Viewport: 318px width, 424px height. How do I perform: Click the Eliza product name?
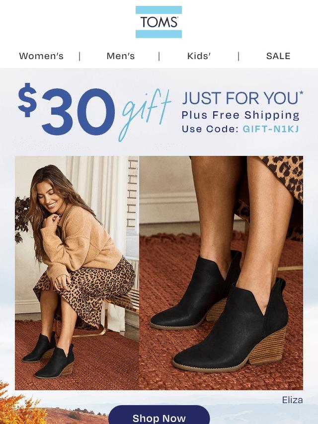[292, 400]
